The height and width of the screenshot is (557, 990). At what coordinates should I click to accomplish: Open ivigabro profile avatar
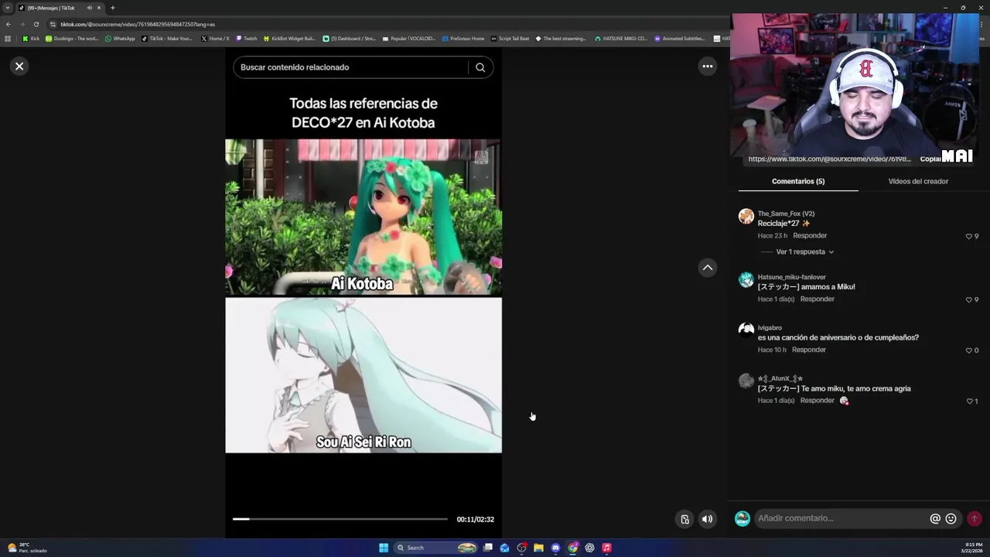(x=746, y=330)
